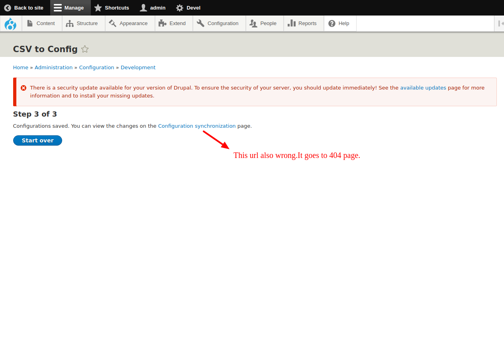This screenshot has width=504, height=345.
Task: Click the Configuration breadcrumb link
Action: coord(97,68)
